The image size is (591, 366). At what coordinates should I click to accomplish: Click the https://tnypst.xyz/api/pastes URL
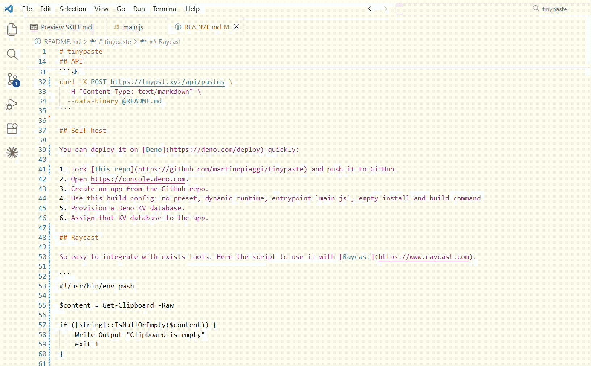tap(168, 82)
